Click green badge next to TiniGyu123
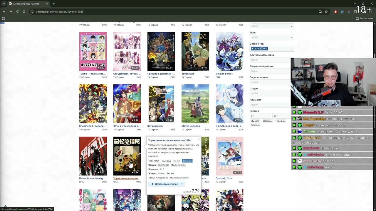376x211 pixels. click(300, 138)
